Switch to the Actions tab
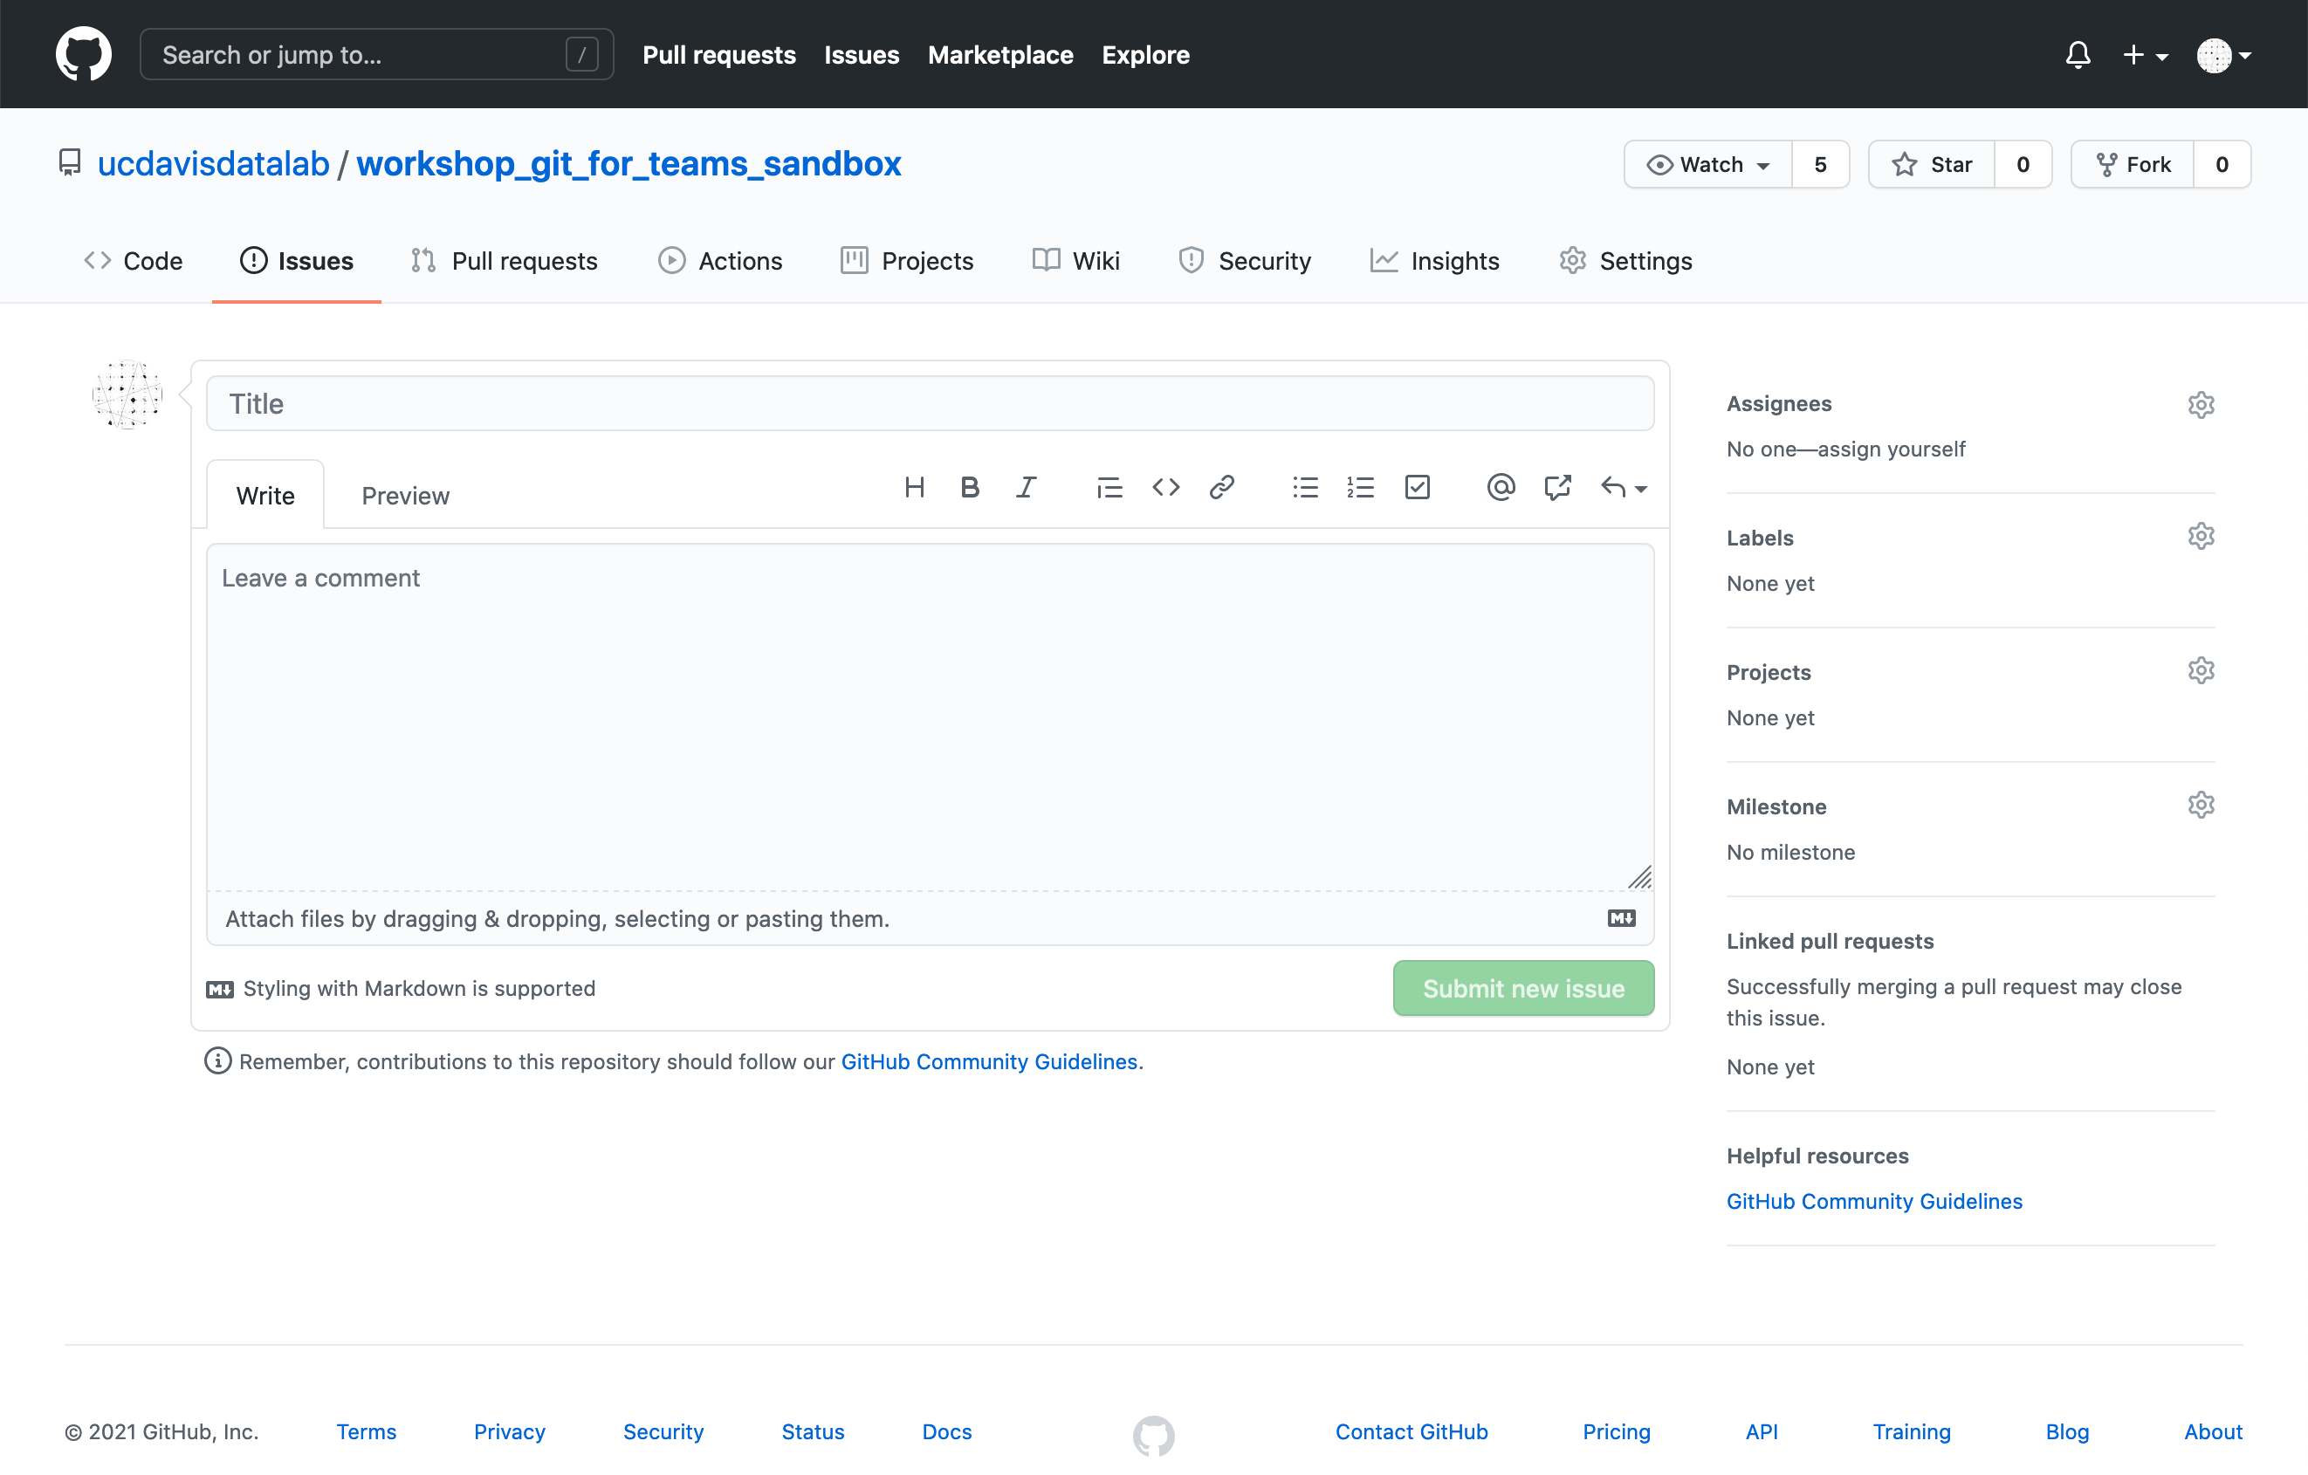Viewport: 2308px width, 1475px height. pyautogui.click(x=720, y=261)
